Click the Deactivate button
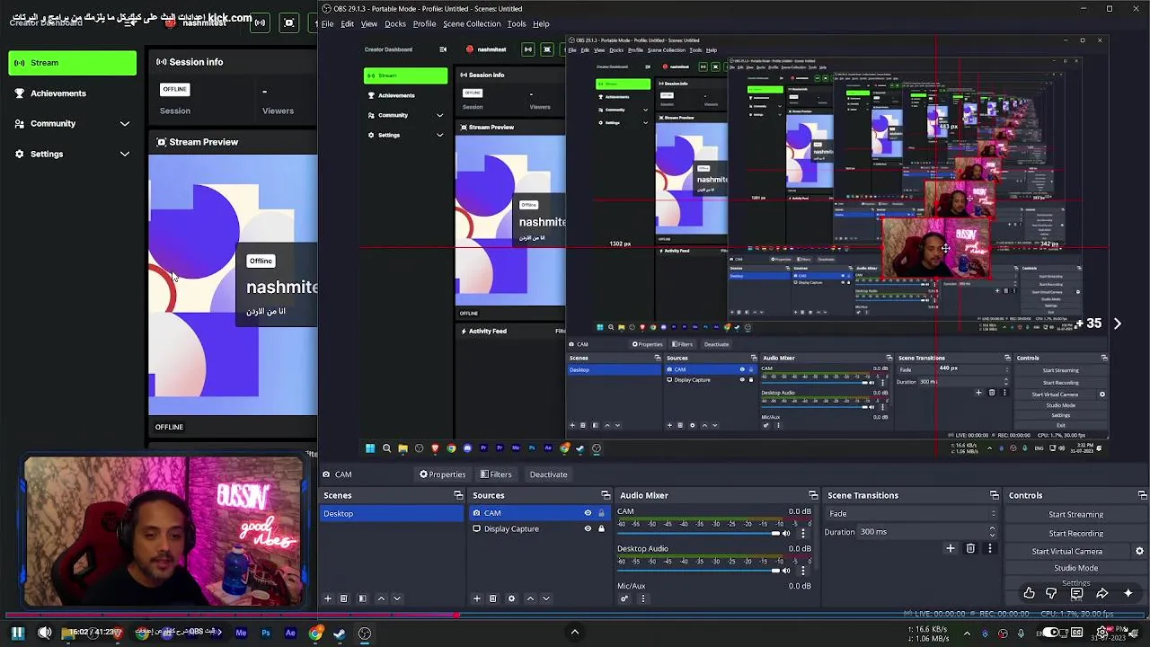Screen dimensions: 1150x647 [x=548, y=474]
